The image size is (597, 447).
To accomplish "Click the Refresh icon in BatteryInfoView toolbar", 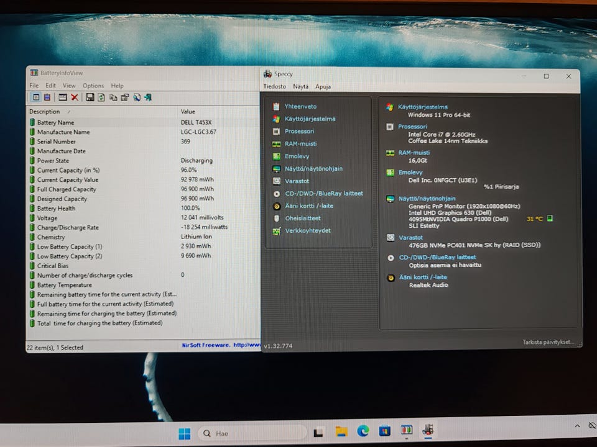I will pyautogui.click(x=101, y=97).
